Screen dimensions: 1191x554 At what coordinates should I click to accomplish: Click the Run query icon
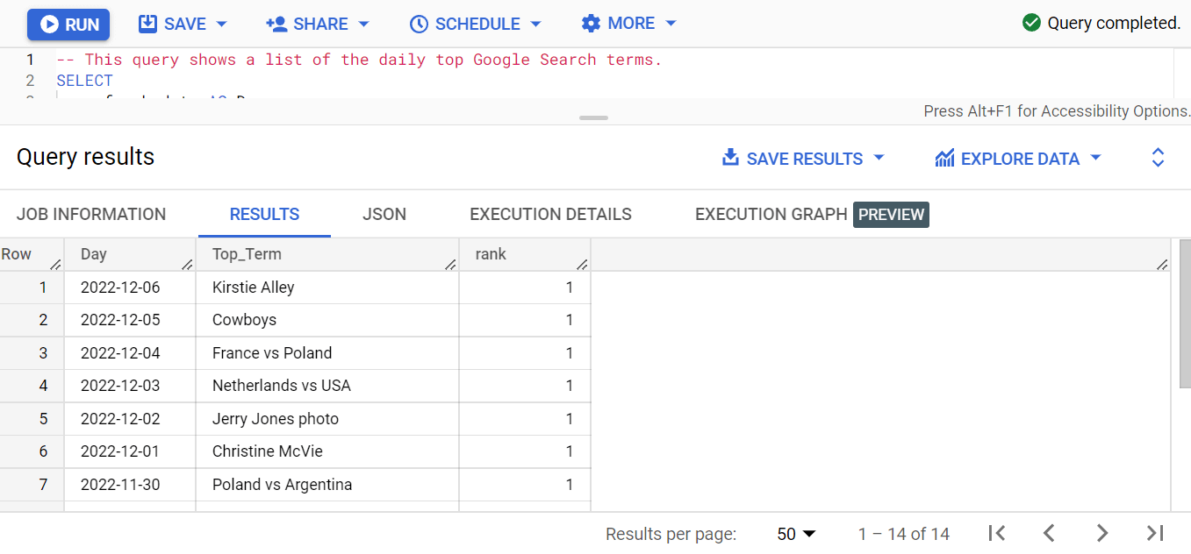pyautogui.click(x=49, y=24)
